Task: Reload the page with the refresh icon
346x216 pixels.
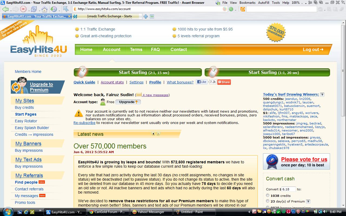Action: (x=34, y=9)
